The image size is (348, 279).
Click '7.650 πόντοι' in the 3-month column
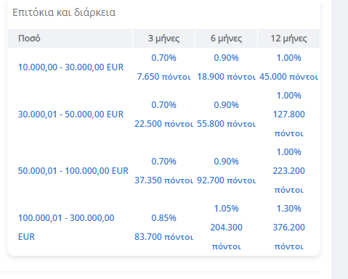tap(163, 77)
